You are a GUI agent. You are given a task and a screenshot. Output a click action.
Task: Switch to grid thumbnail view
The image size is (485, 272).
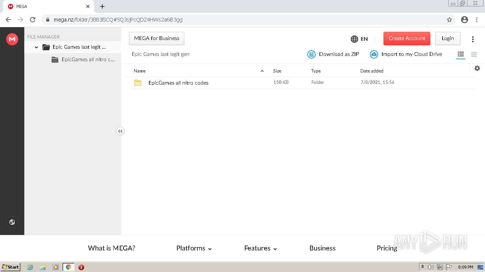pyautogui.click(x=474, y=54)
